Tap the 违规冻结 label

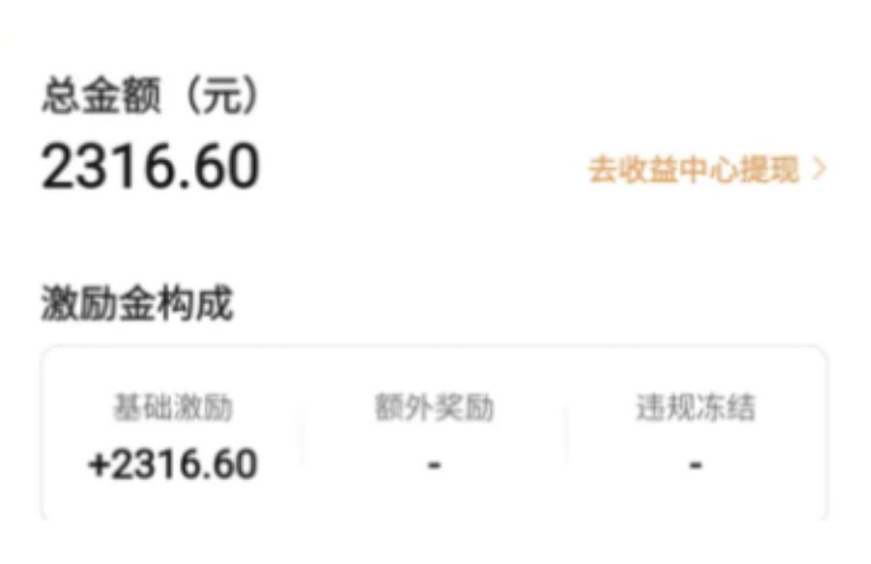[695, 409]
